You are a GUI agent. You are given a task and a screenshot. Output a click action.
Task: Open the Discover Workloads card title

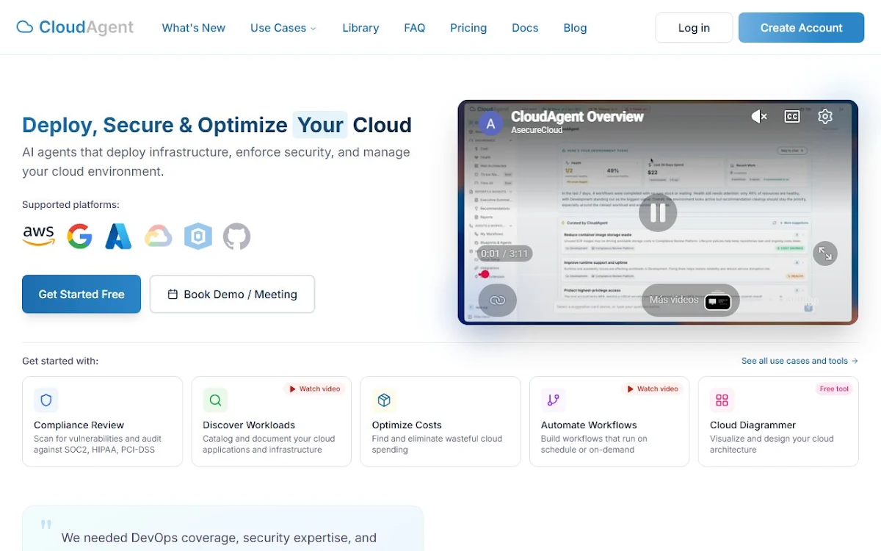(x=249, y=425)
